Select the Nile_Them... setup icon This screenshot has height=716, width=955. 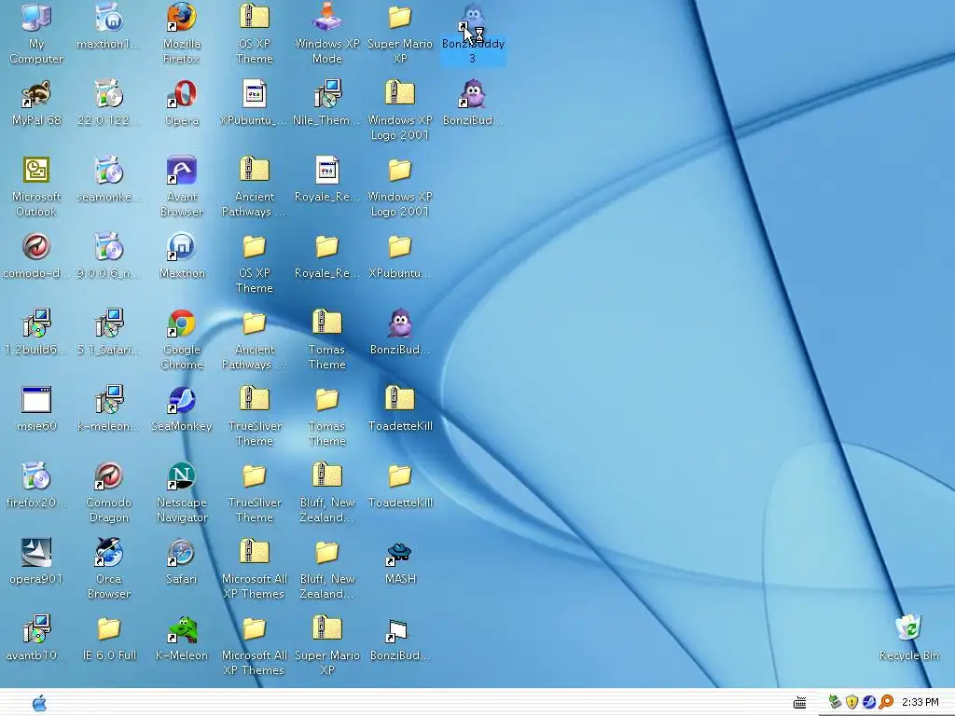[x=327, y=94]
